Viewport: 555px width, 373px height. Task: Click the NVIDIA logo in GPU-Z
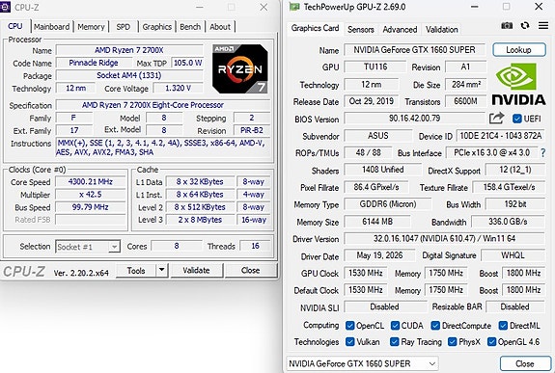pos(518,84)
